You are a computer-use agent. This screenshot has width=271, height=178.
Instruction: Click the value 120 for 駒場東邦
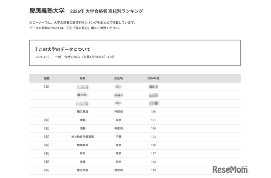click(153, 145)
